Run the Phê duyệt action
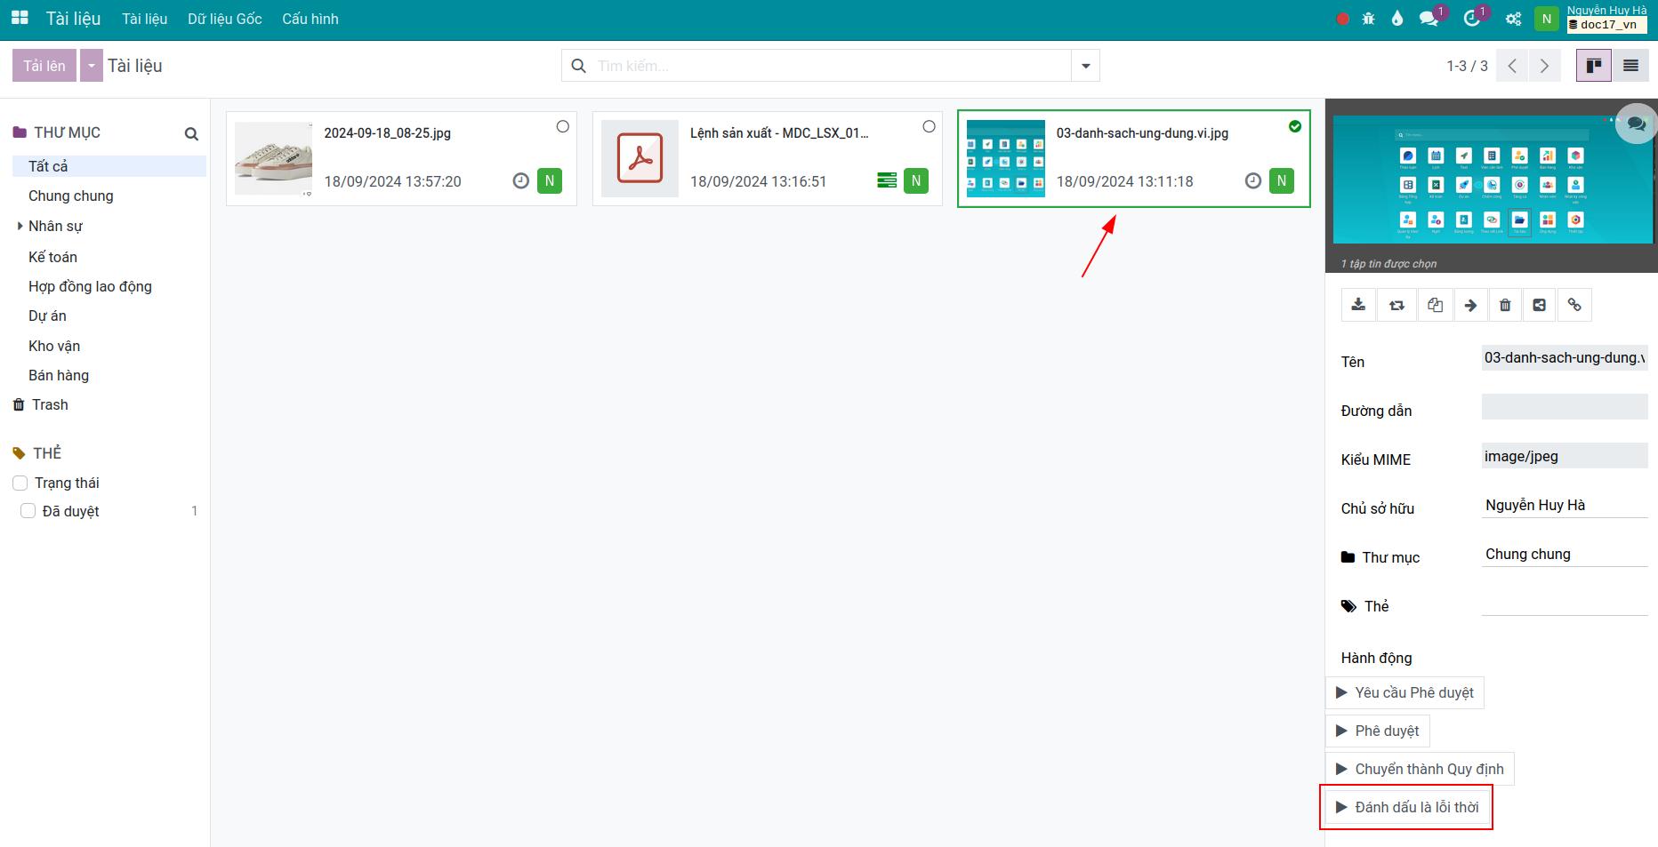Screen dimensions: 1658x847 click(x=1378, y=731)
